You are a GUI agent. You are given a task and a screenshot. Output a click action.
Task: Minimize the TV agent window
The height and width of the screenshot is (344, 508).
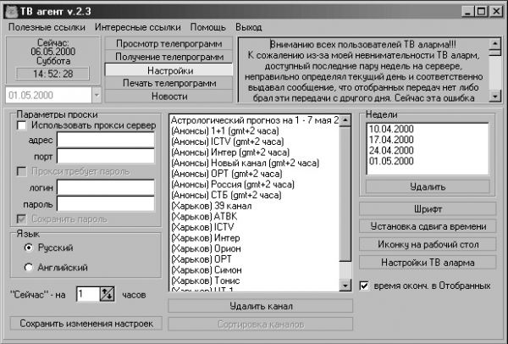coord(467,12)
